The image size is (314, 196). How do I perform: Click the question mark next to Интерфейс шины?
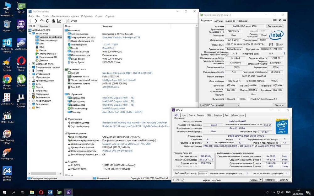click(x=284, y=54)
